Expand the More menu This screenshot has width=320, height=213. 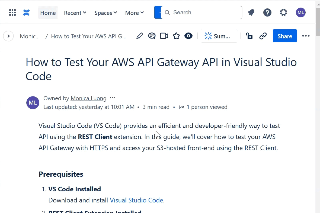point(135,13)
